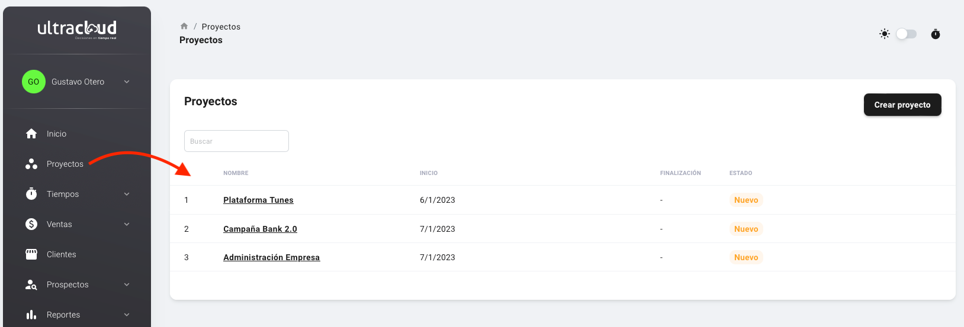The height and width of the screenshot is (327, 964).
Task: Expand the Tiempos submenu chevron
Action: click(x=127, y=194)
